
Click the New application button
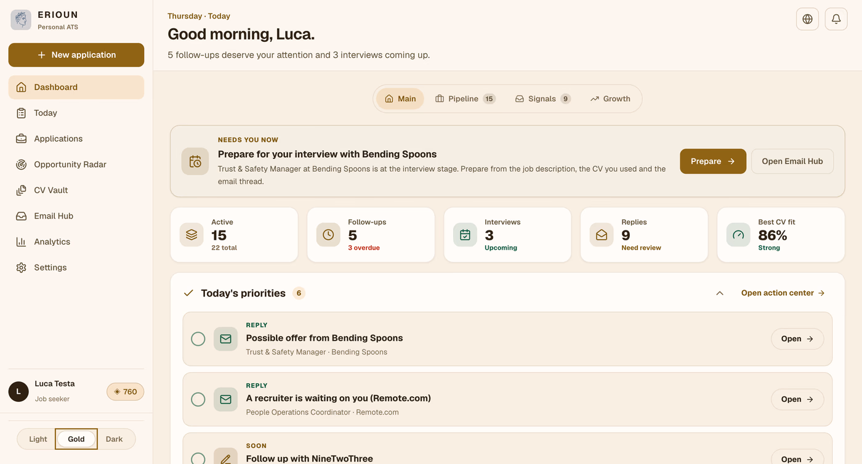click(76, 55)
